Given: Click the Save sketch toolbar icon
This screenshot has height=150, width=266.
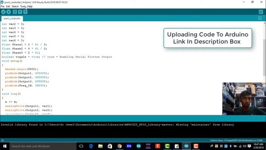Looking at the screenshot, I should tap(25, 12).
